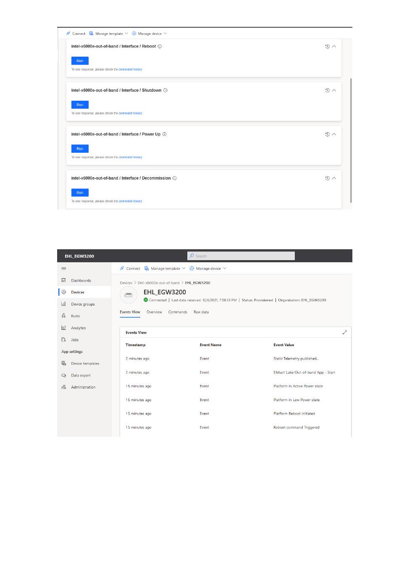
Task: Select 'Reboot command Triggered' event value
Action: coord(296,428)
